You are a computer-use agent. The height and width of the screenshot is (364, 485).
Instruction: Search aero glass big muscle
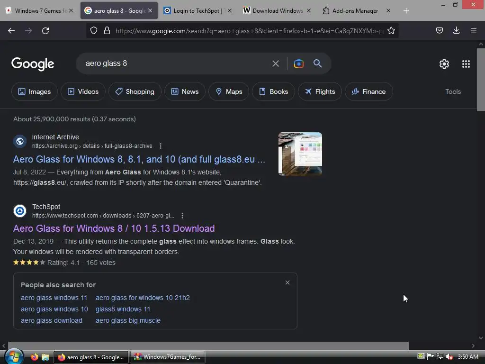point(128,321)
